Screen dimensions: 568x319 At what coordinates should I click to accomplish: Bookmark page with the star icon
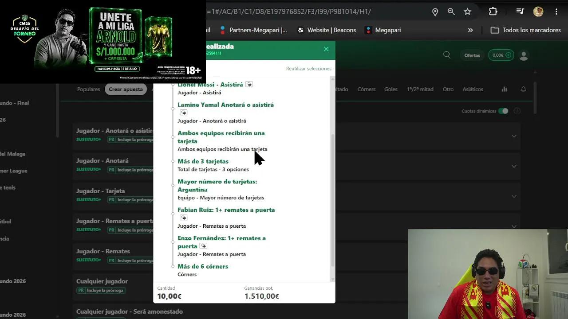point(467,12)
